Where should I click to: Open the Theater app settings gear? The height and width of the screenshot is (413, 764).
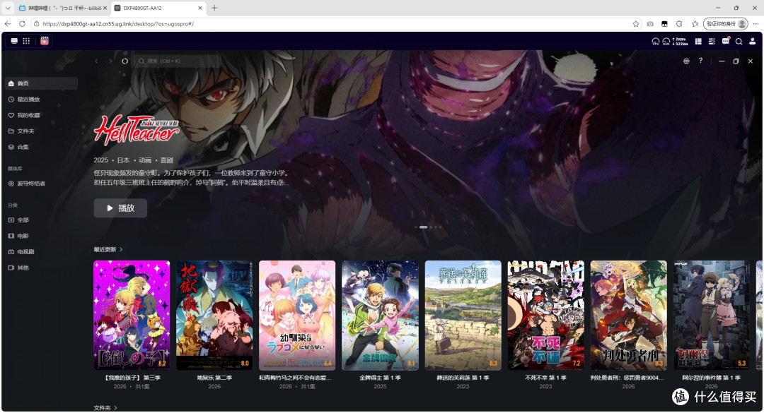(686, 61)
